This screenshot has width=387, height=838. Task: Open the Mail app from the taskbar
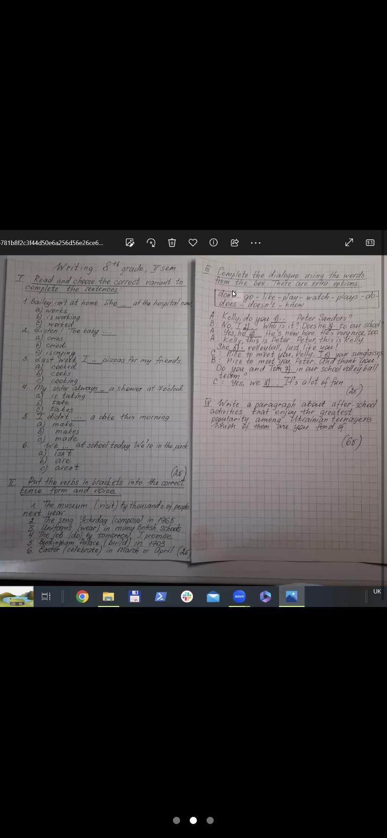click(213, 597)
